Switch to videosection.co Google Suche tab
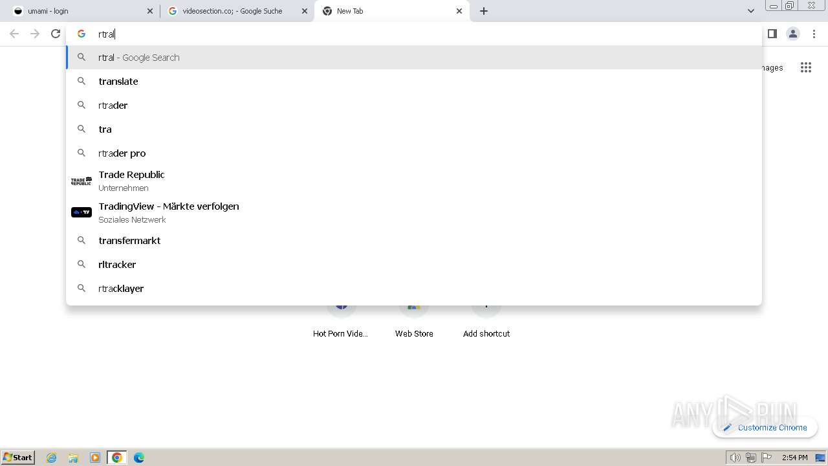 (237, 11)
